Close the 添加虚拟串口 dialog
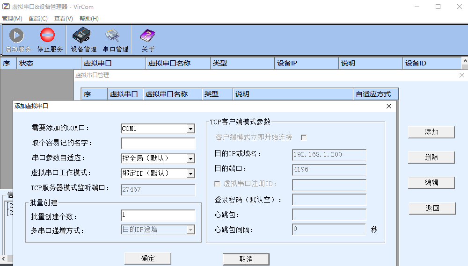The height and width of the screenshot is (266, 468). (388, 106)
